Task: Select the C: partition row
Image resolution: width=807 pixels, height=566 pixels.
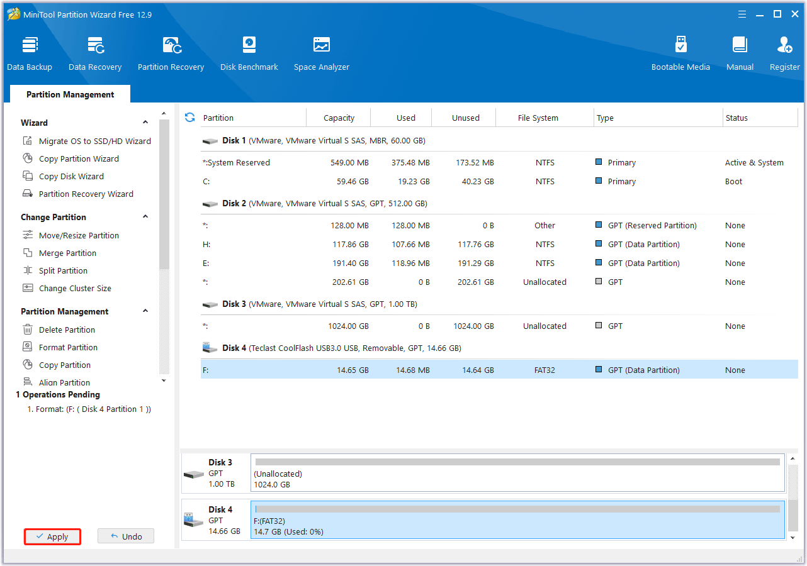Action: pos(499,181)
